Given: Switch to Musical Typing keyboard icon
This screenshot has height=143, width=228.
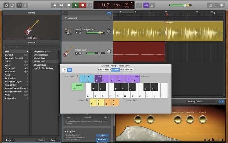Looking at the screenshot, I should pos(70,70).
